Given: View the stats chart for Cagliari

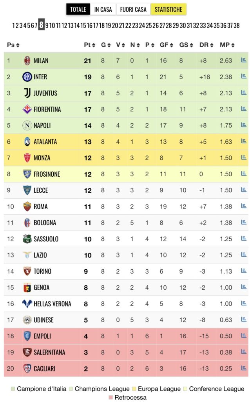Looking at the screenshot, I should [x=243, y=368].
